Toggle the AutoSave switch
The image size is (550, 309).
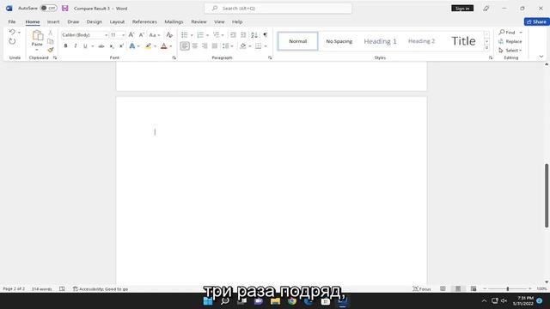[49, 8]
